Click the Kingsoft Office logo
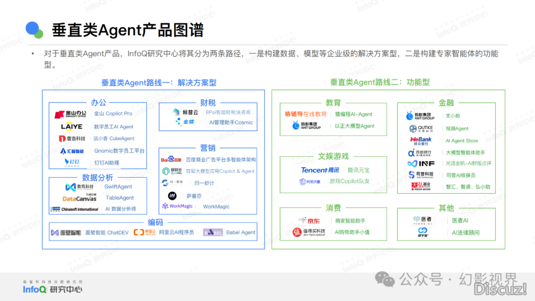Image resolution: width=535 pixels, height=301 pixels. tap(70, 114)
